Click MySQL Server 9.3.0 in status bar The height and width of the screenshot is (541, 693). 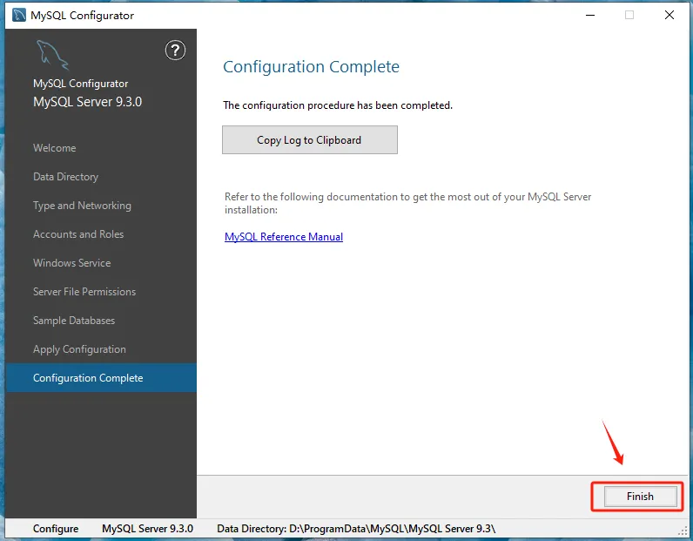tap(147, 529)
